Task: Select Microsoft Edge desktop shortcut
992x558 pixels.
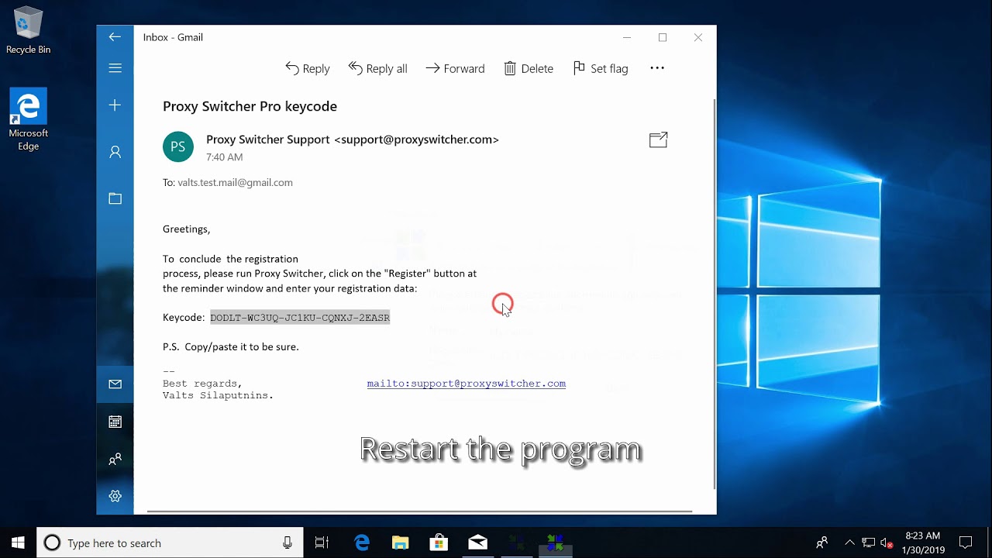Action: pyautogui.click(x=29, y=119)
